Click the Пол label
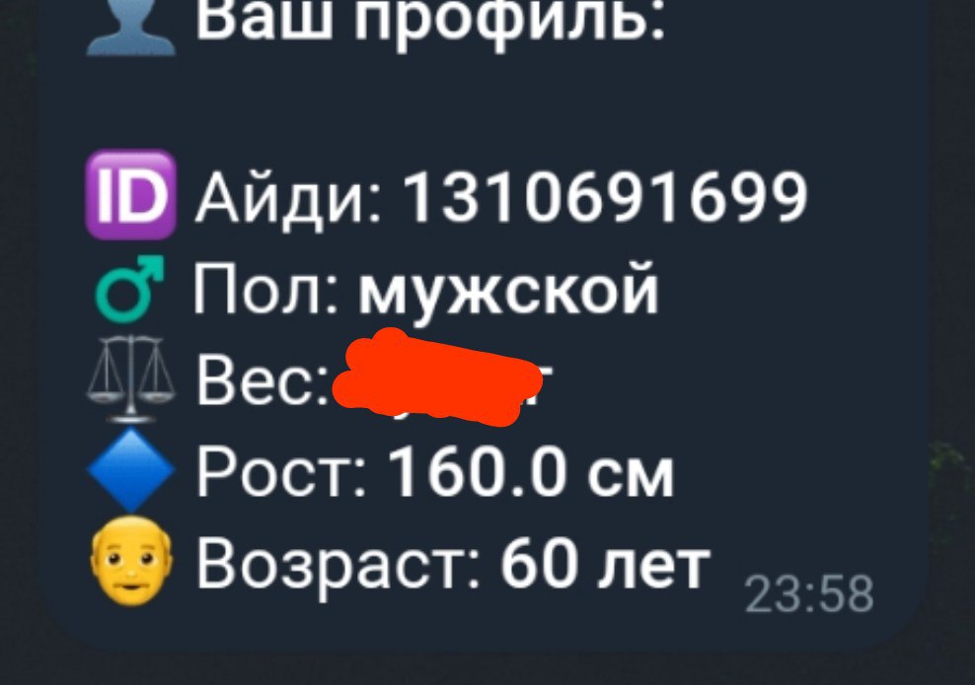 tap(266, 290)
